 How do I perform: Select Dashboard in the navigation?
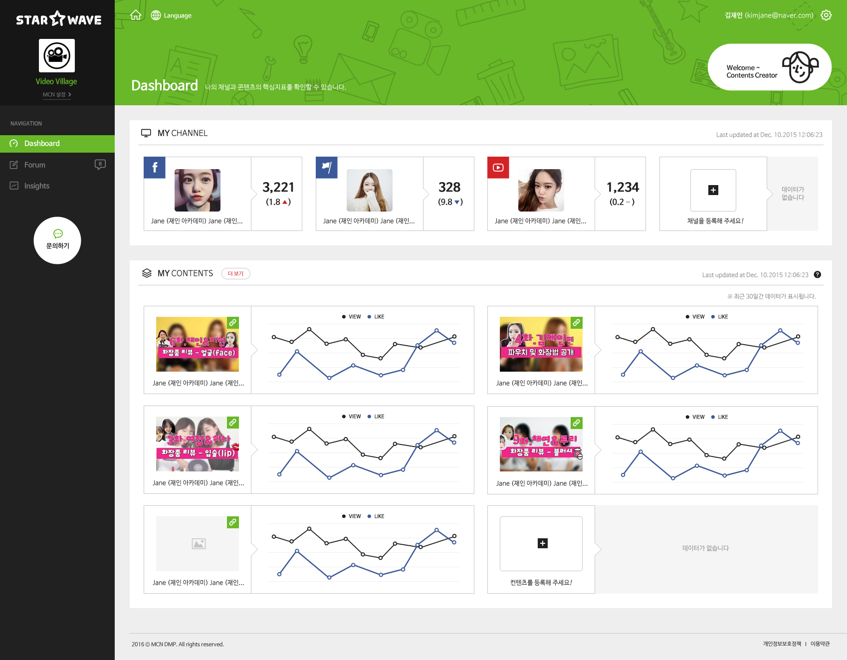click(x=42, y=144)
